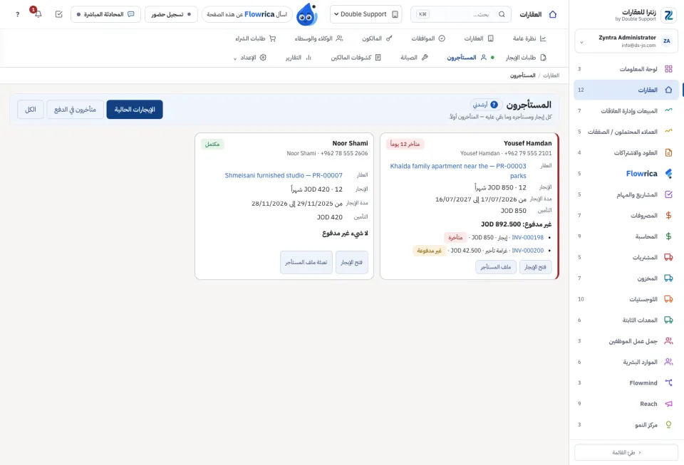Select the الإيجارات الحالية filter
Viewport: 684px width, 465px height.
tap(135, 110)
